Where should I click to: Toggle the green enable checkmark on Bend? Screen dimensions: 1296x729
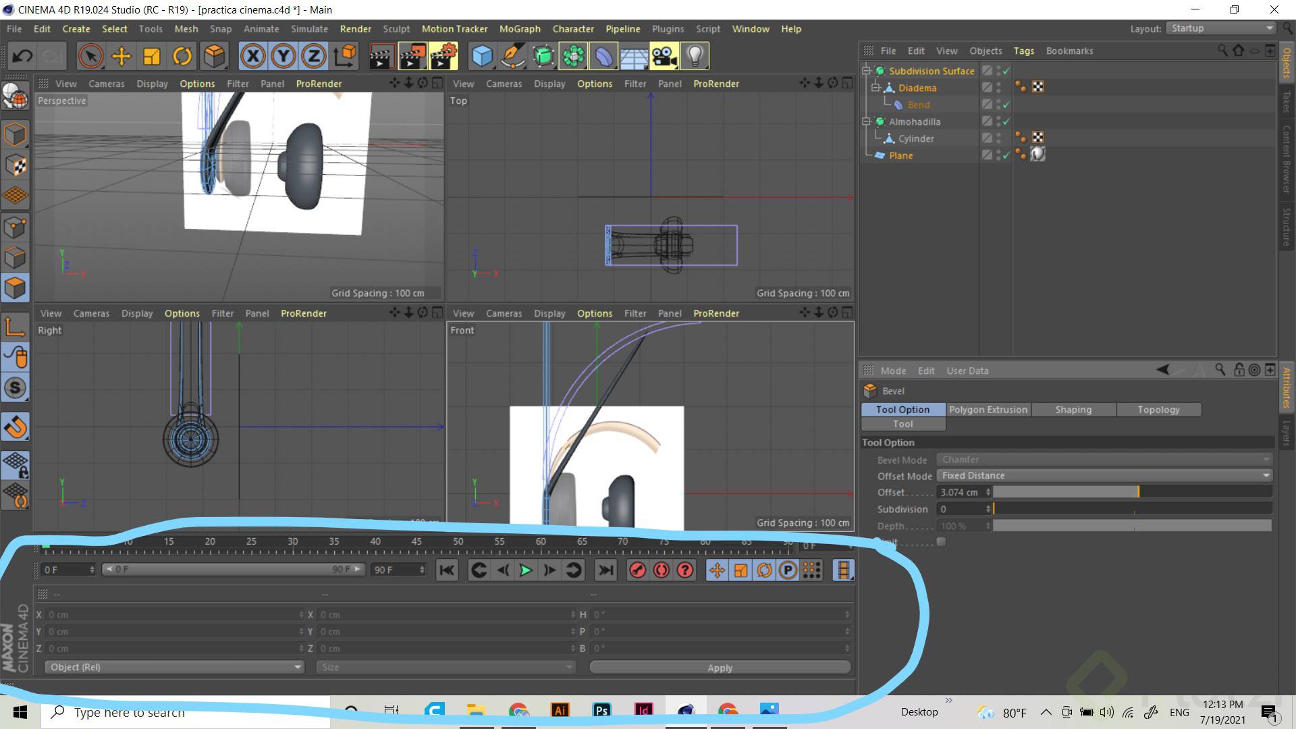pos(1006,105)
